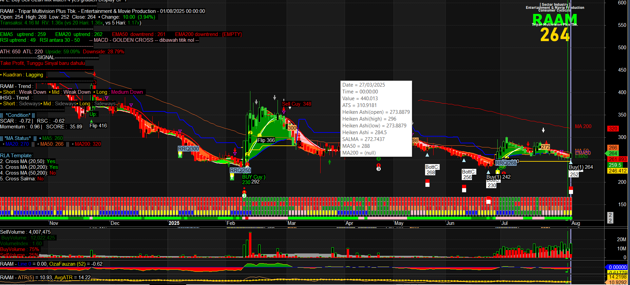Click the green up arrow below March candles
Screen dimensions: 630x285
(329, 162)
